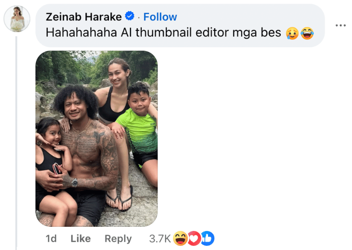Open the 3.7K reactions count
The height and width of the screenshot is (250, 352).
coord(160,239)
